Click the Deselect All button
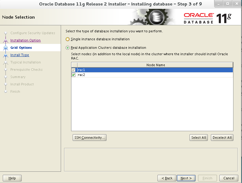242x183 pixels. (x=222, y=138)
